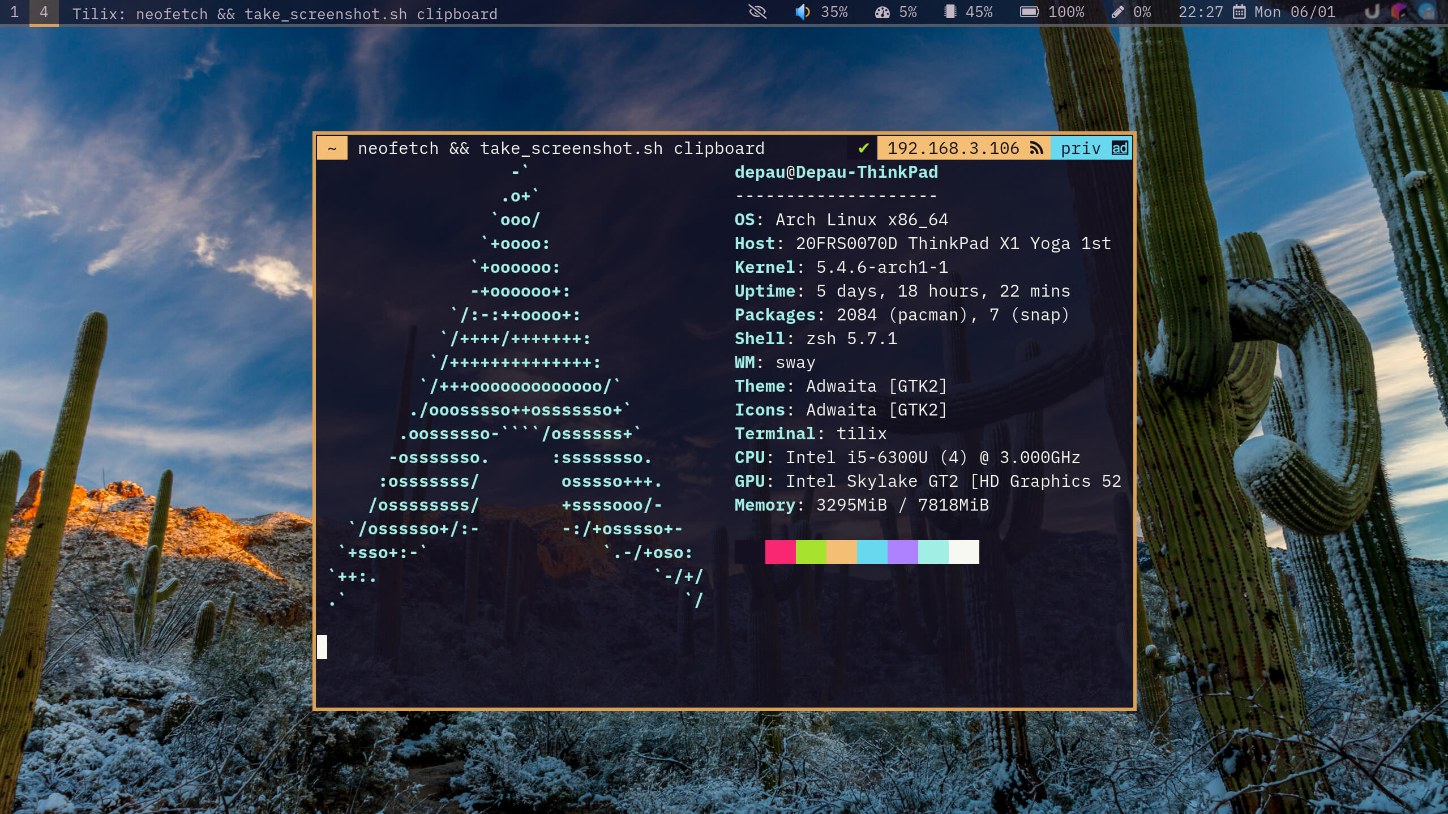Viewport: 1448px width, 814px height.
Task: Click the WM: sway line
Action: click(775, 362)
